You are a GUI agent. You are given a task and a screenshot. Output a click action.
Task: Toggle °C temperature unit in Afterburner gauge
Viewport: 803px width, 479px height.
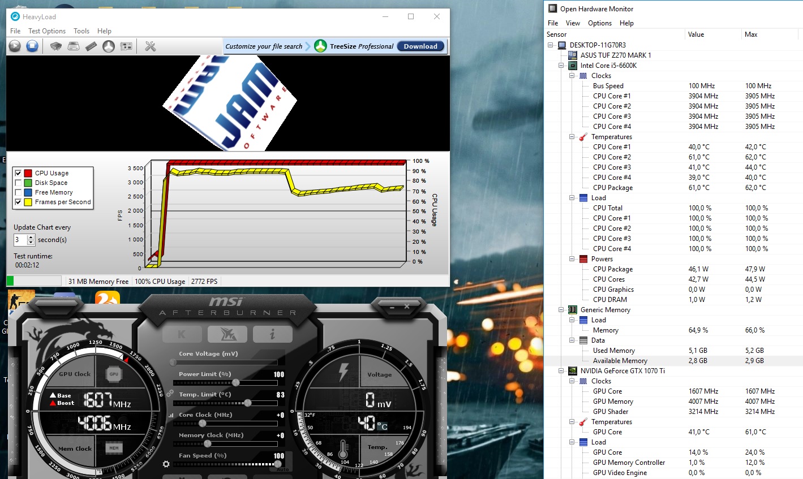pos(383,426)
